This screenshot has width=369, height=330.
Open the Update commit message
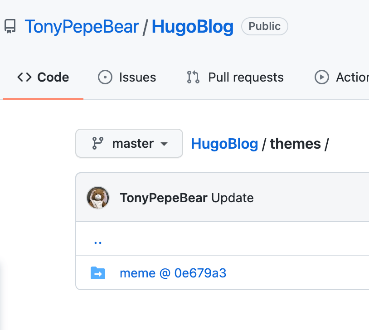click(x=232, y=198)
